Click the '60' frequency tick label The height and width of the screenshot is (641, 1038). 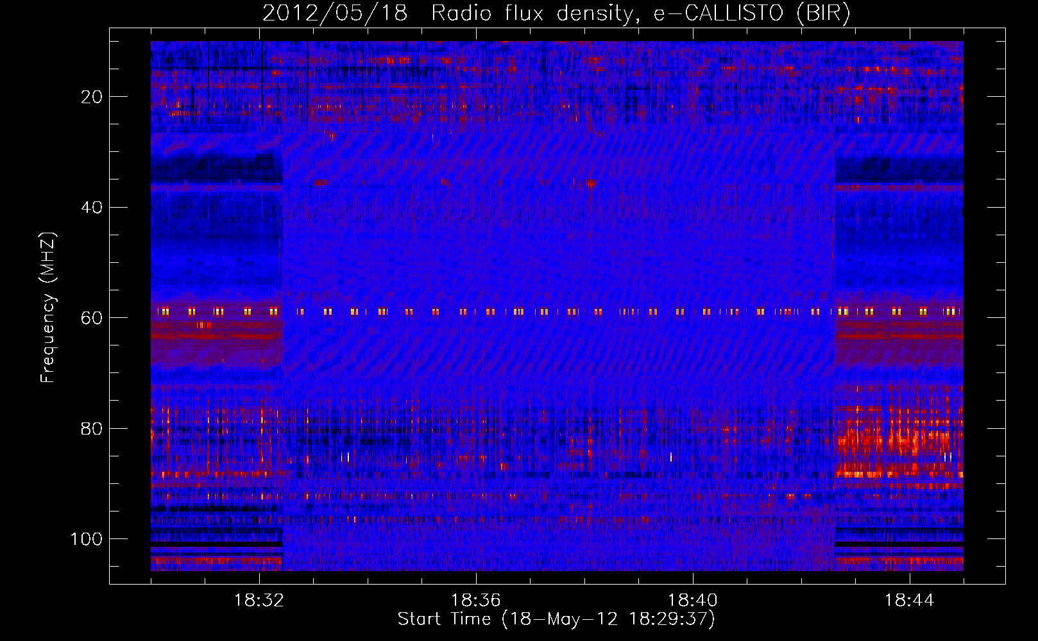(x=92, y=318)
